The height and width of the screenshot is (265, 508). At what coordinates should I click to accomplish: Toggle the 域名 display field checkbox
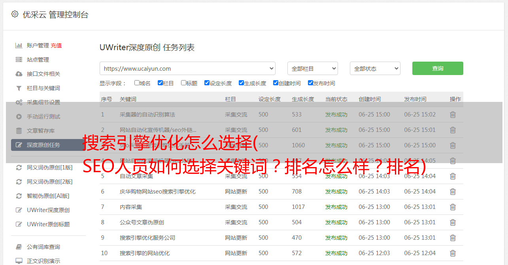tap(137, 83)
